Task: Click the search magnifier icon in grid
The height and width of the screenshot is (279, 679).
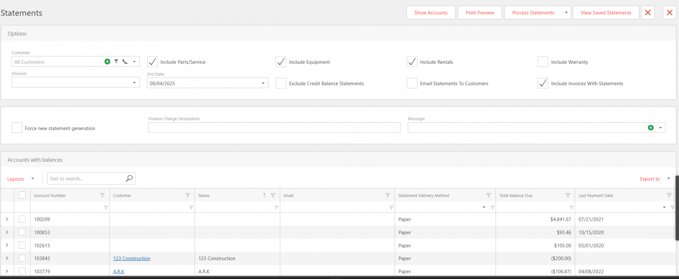Action: pos(129,178)
